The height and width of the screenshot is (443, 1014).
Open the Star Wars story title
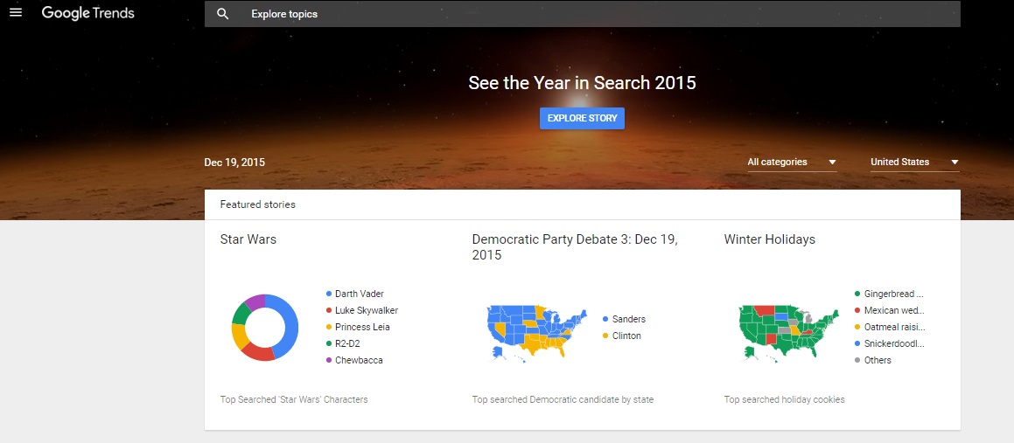tap(248, 239)
